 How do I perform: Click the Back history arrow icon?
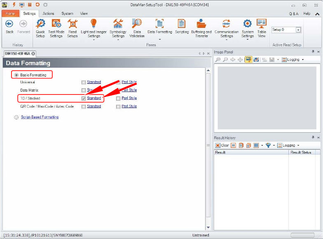click(9, 24)
